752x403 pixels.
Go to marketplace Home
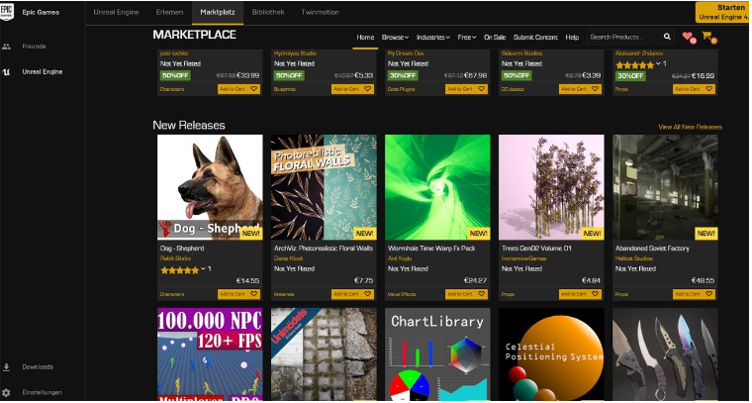coord(365,38)
